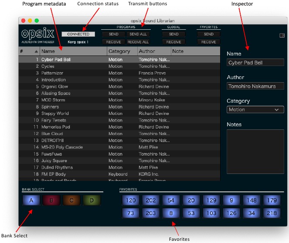Image resolution: width=289 pixels, height=243 pixels.
Task: Select favorite slot 120
Action: (x=131, y=200)
